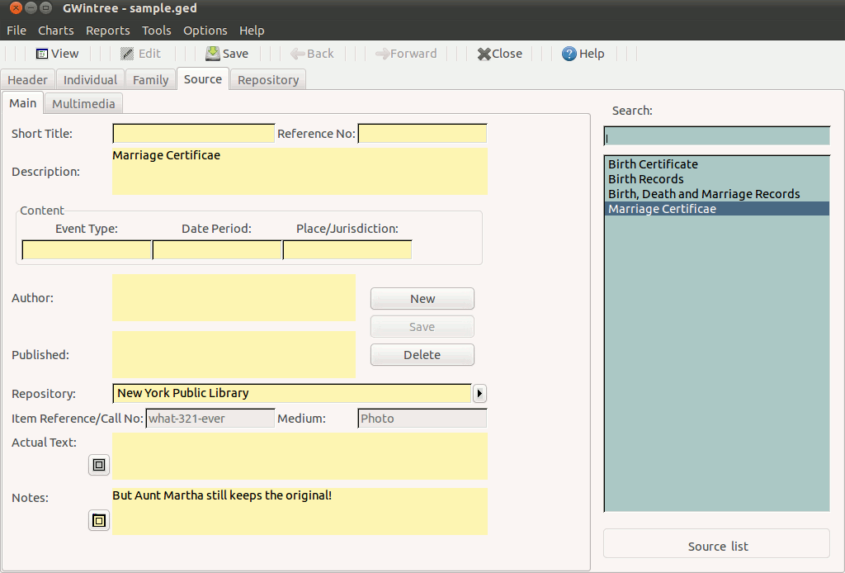The height and width of the screenshot is (573, 845).
Task: Select Birth, Death and Marriage Records
Action: point(717,194)
